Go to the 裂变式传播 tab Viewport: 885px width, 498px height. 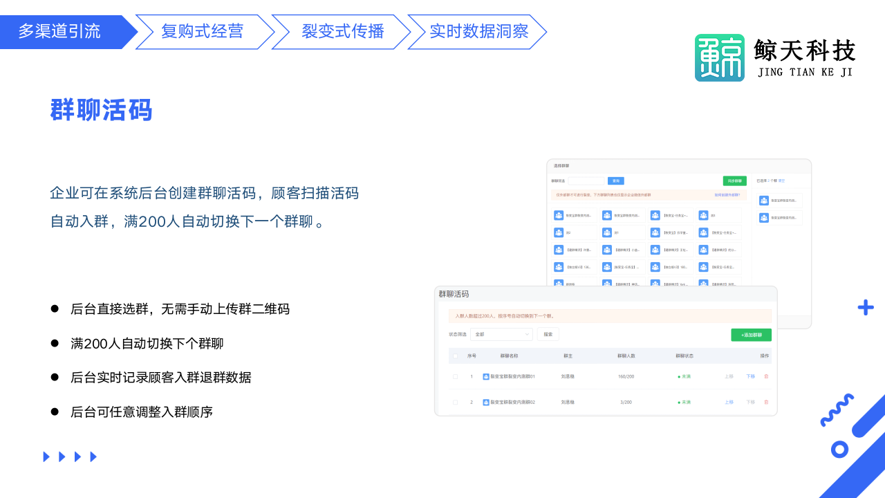click(342, 32)
